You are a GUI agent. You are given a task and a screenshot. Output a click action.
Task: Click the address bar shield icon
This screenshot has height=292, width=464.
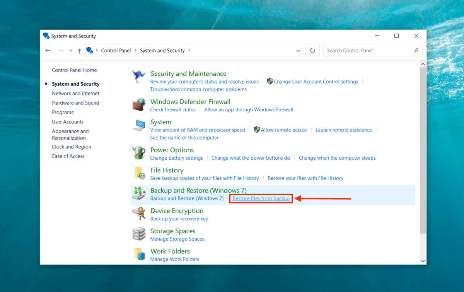pyautogui.click(x=90, y=50)
